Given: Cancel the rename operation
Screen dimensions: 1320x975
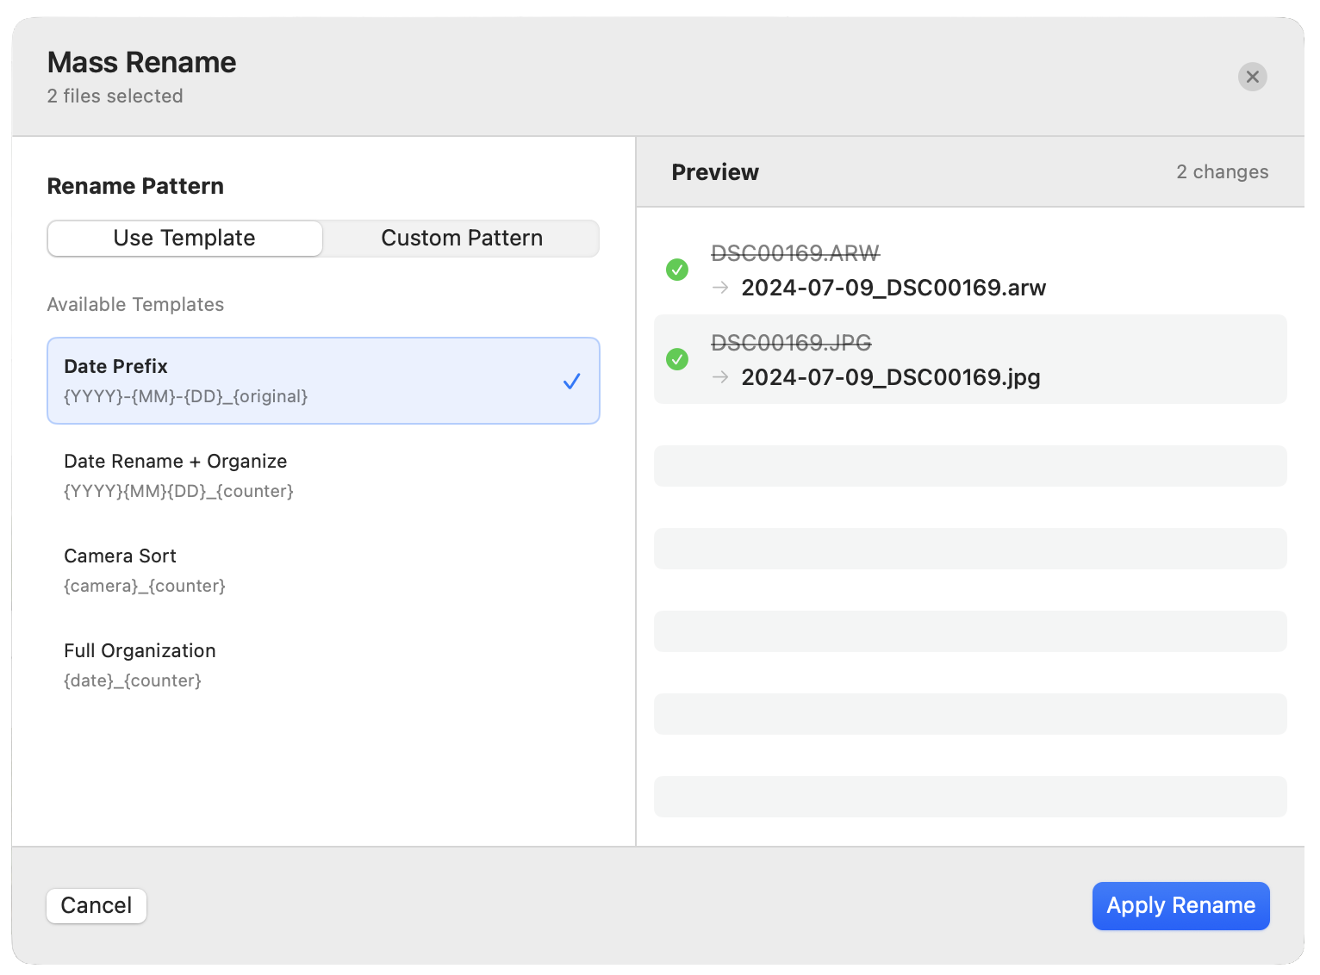Looking at the screenshot, I should 97,906.
